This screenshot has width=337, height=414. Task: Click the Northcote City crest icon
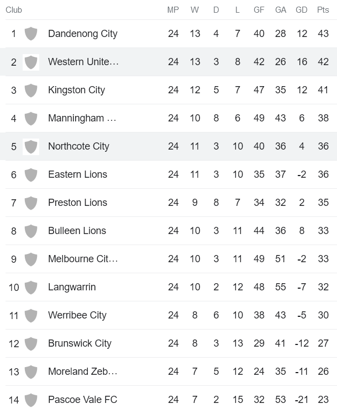point(31,146)
